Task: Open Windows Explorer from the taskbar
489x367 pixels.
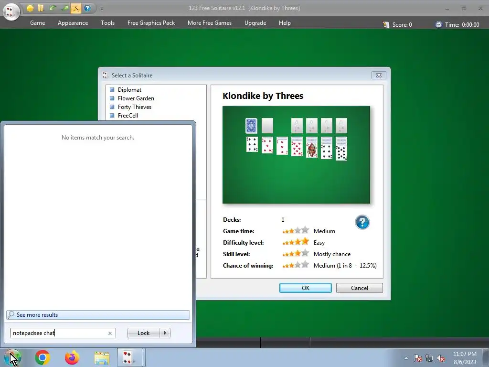Action: [x=102, y=358]
